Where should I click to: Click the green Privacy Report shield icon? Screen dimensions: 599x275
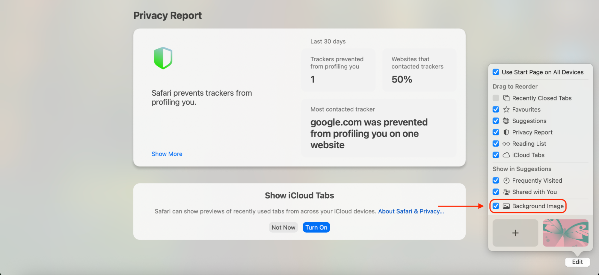coord(163,58)
